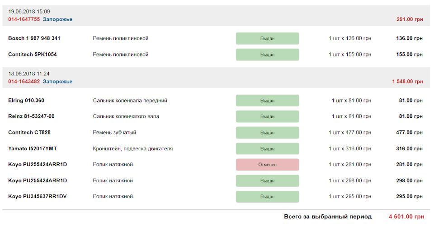Select the Contitech CT828 part name
This screenshot has height=227, width=434.
pos(27,133)
